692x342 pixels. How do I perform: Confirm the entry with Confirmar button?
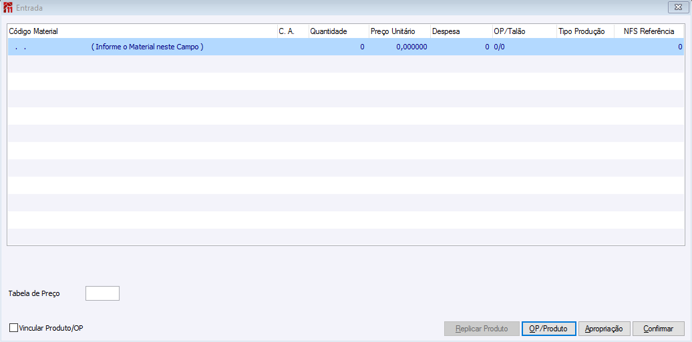pyautogui.click(x=659, y=329)
